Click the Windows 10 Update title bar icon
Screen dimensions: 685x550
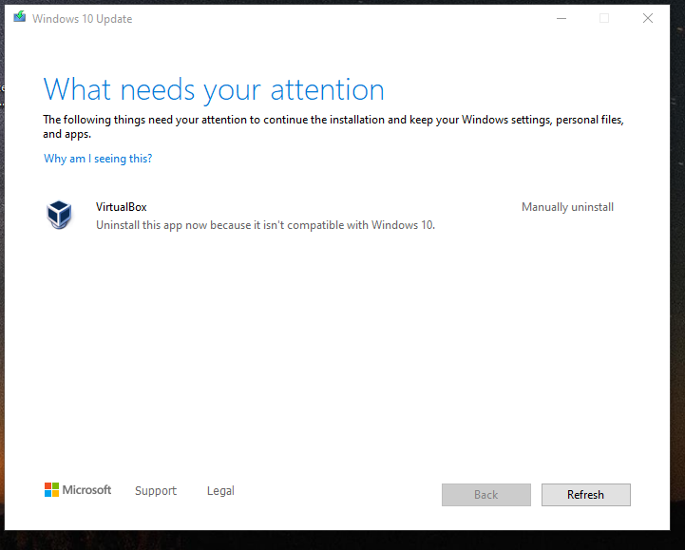(20, 17)
